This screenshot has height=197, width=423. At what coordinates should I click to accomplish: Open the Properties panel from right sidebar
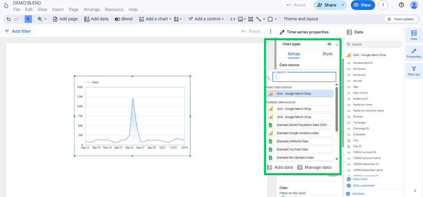[x=413, y=53]
